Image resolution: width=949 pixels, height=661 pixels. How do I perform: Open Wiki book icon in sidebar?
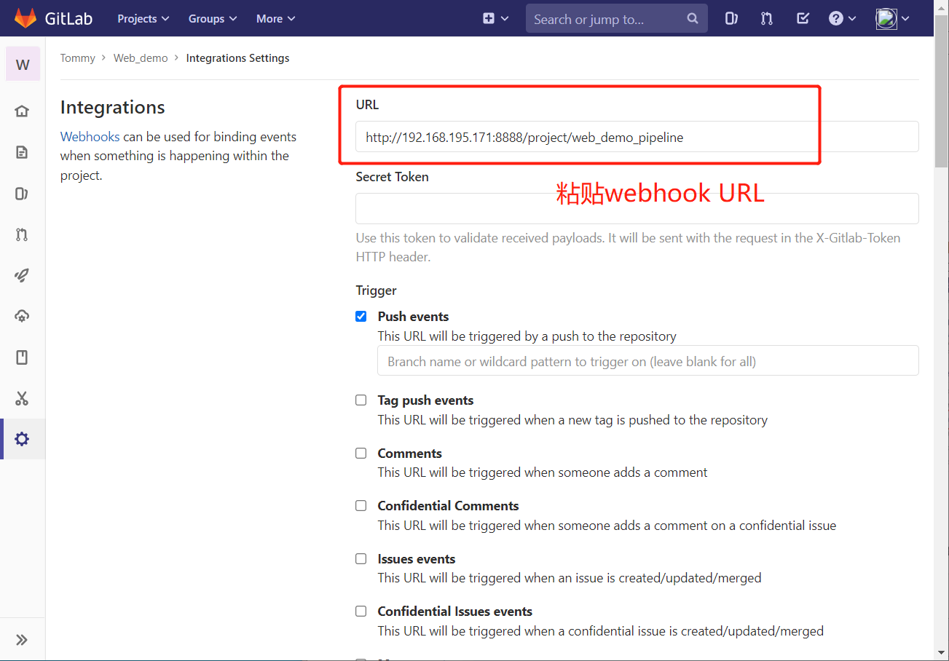22,357
